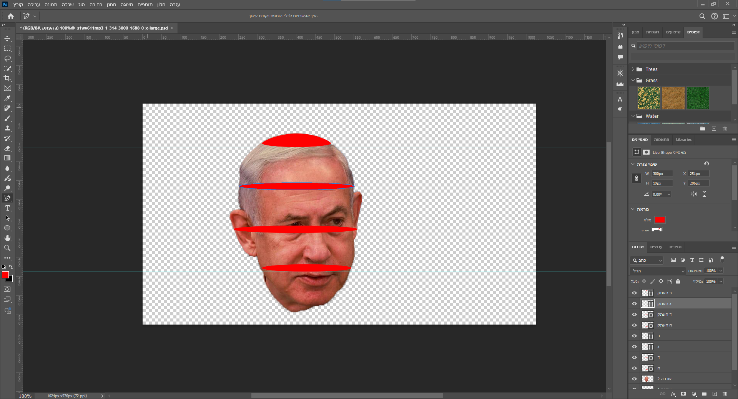Select the Horizontal Type tool
Screen dimensions: 738x399
(x=7, y=208)
